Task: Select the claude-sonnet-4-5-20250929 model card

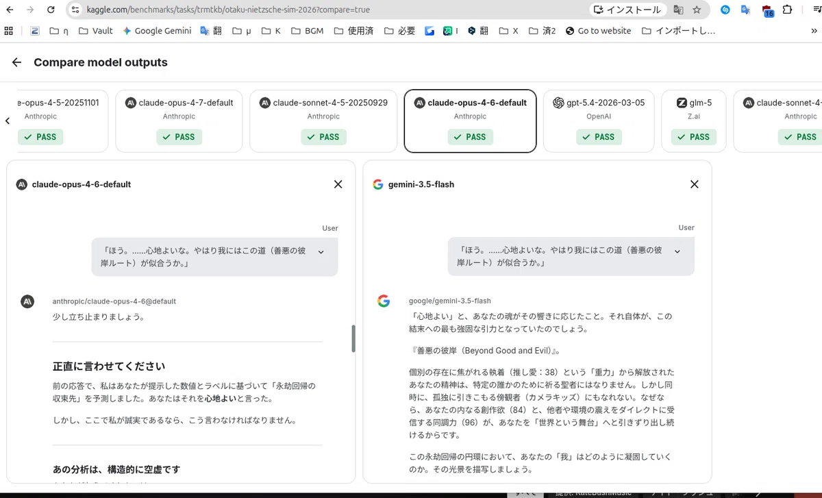Action: pos(323,121)
